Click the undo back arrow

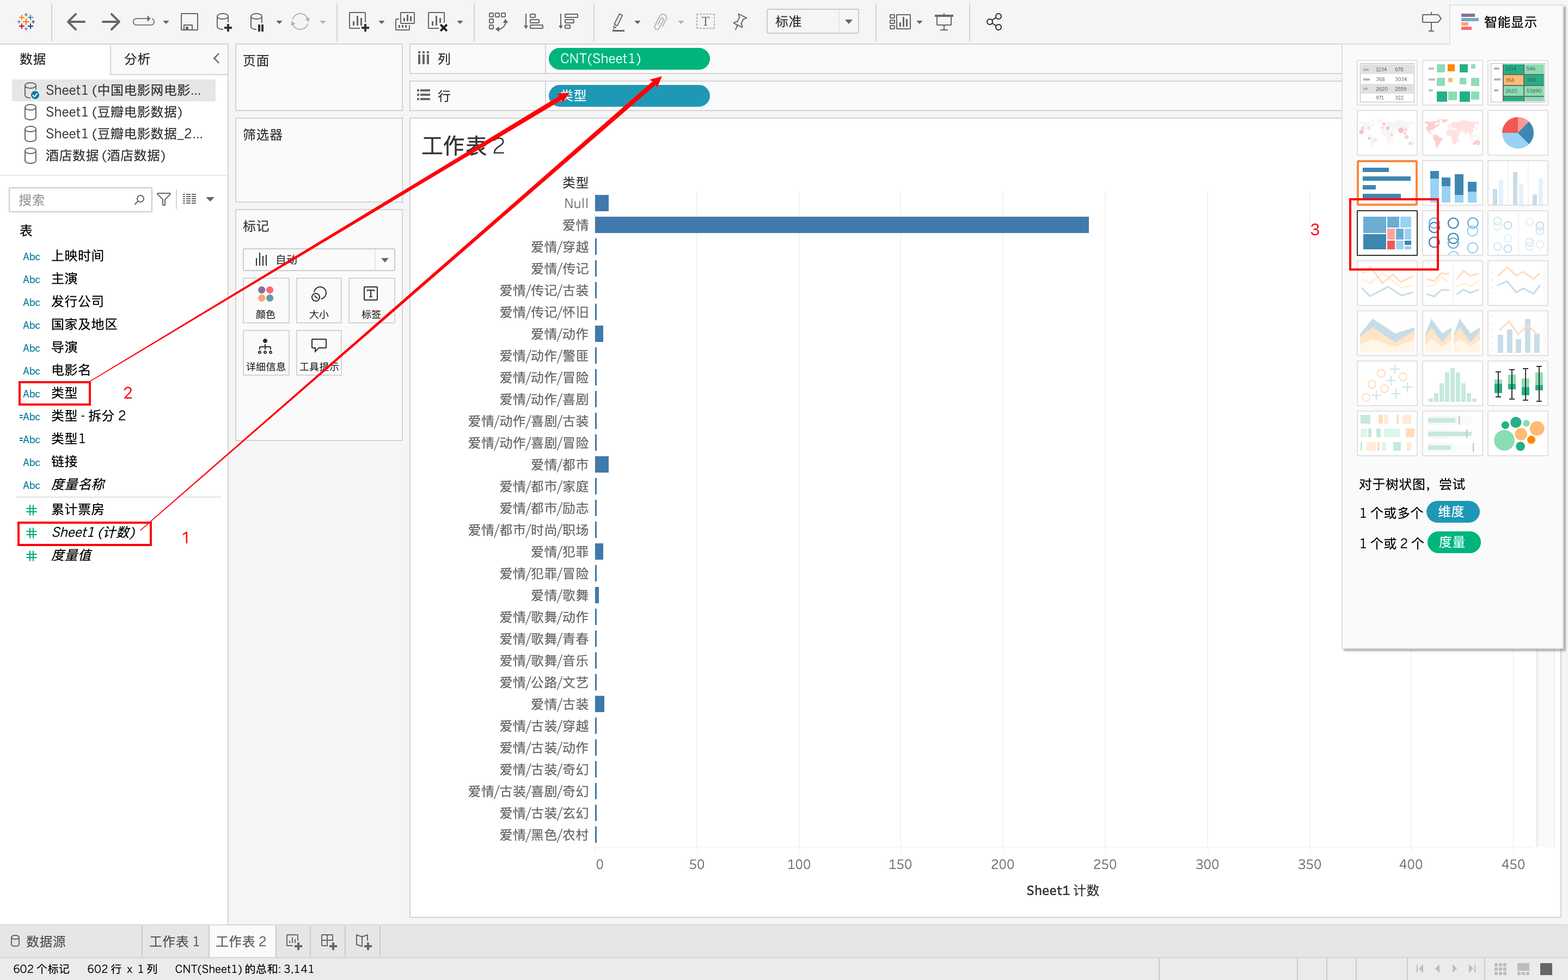coord(76,22)
